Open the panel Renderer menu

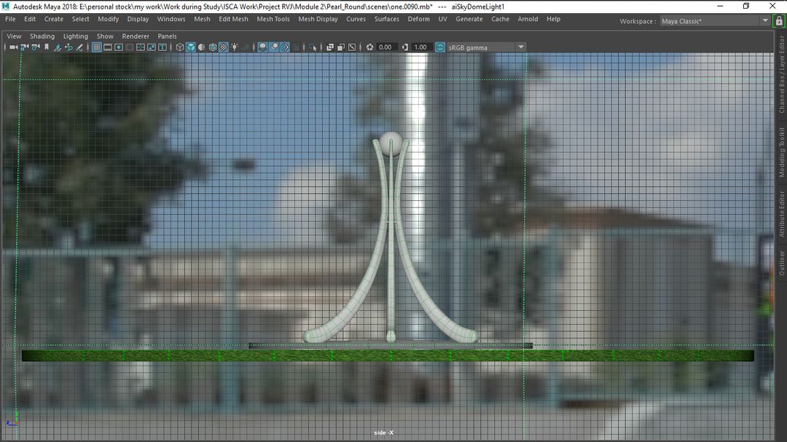pyautogui.click(x=136, y=36)
